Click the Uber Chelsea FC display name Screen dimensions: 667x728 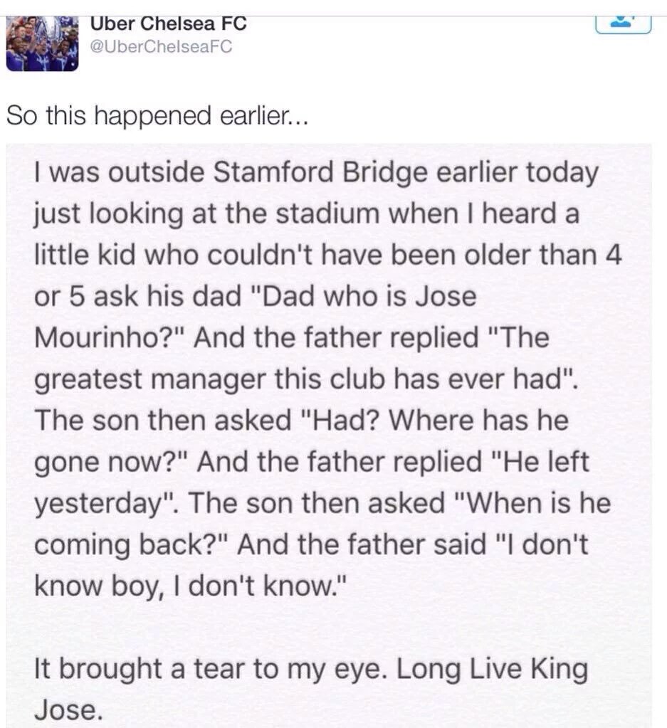click(x=168, y=23)
